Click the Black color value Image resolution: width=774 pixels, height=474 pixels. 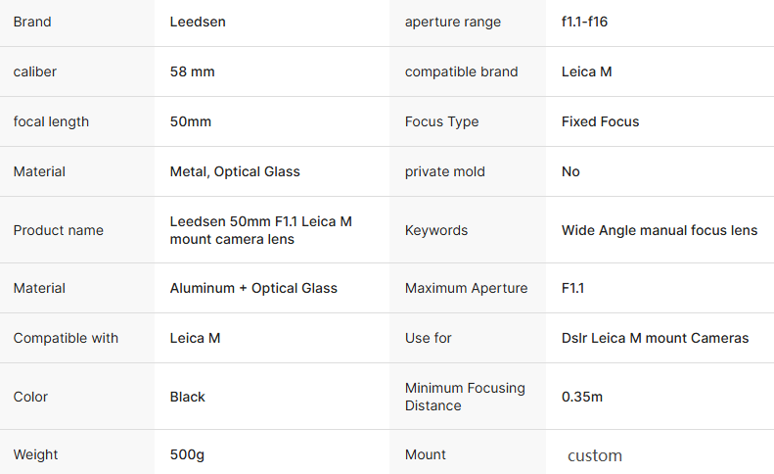pyautogui.click(x=188, y=397)
